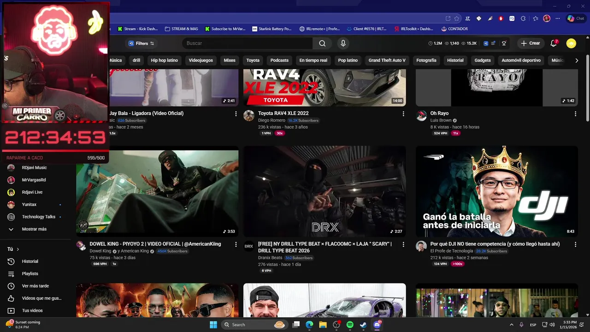This screenshot has width=590, height=332.
Task: Open options menu for Jay Bala video
Action: click(x=236, y=113)
